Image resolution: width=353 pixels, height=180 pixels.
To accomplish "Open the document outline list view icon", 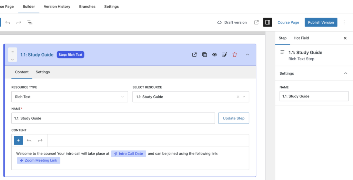I will point(30,22).
